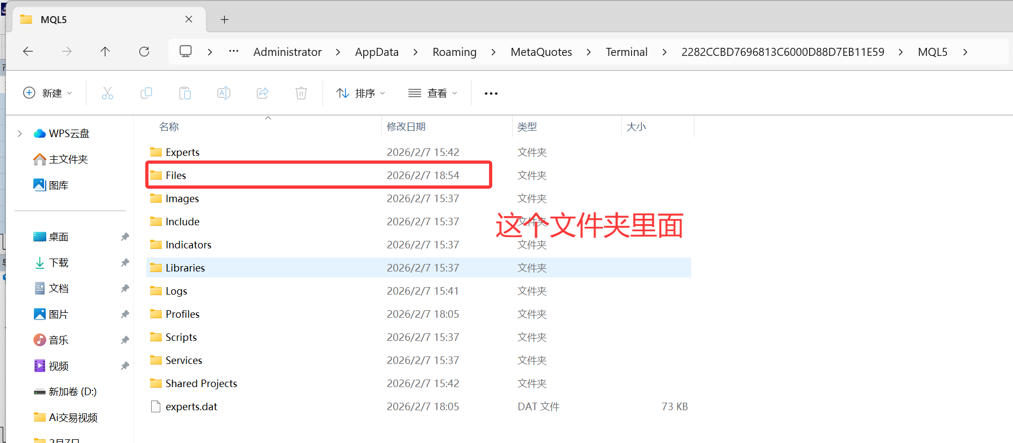
Task: Select the experts.dat file
Action: click(x=419, y=406)
